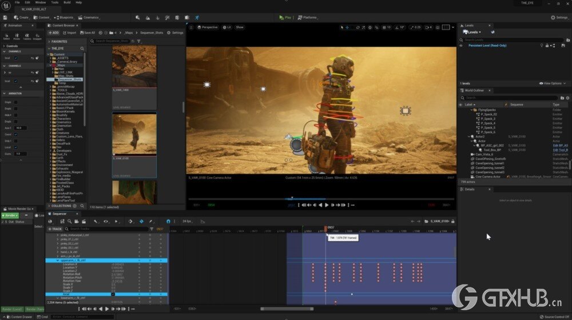The image size is (572, 320).
Task: Toggle first local checkbox under Channels
Action: (x=15, y=58)
